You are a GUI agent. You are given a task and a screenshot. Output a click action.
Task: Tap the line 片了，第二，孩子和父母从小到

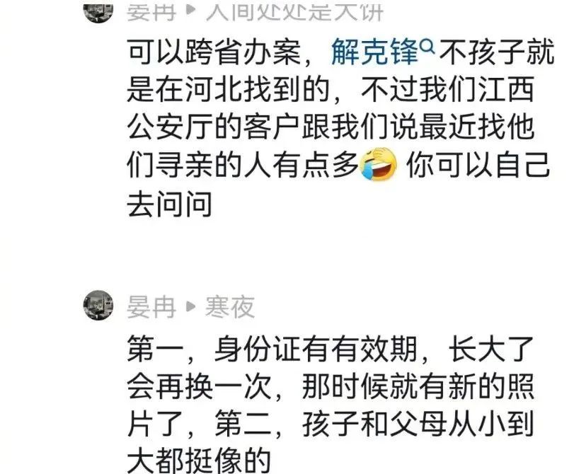pos(331,424)
